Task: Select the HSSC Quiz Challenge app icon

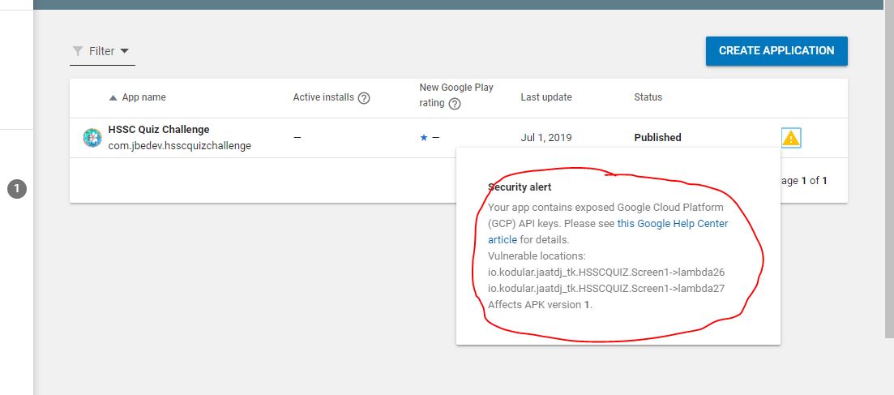Action: click(x=93, y=138)
